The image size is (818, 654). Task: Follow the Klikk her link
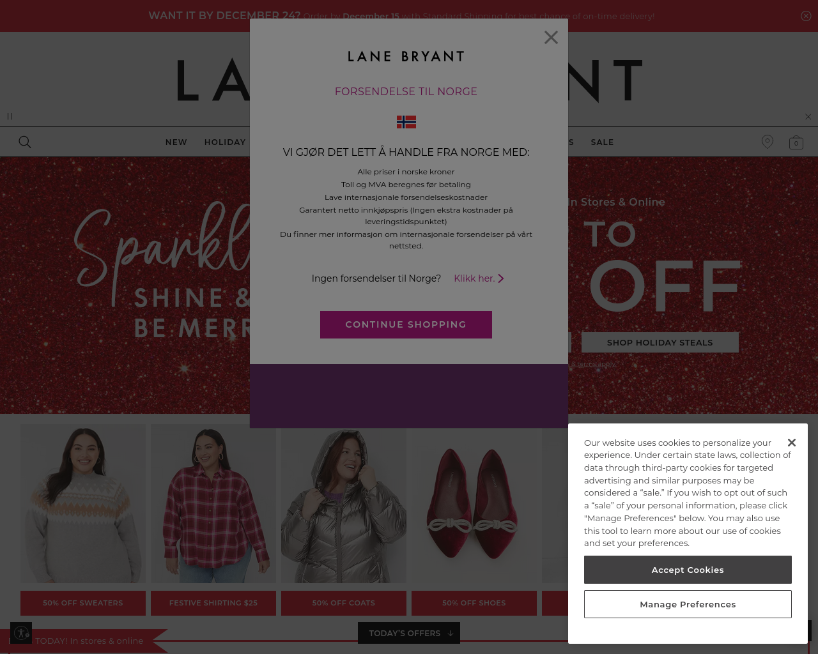(x=479, y=278)
